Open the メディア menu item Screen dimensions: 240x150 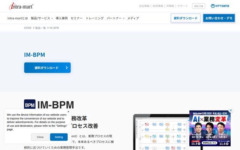pos(133,18)
